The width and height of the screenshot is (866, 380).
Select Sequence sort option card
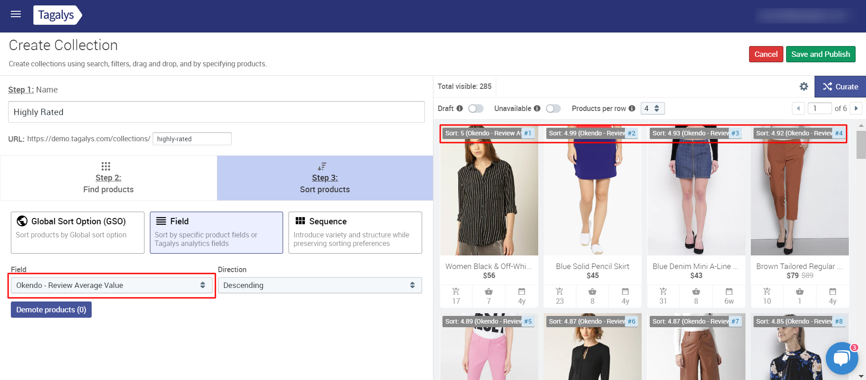pyautogui.click(x=355, y=232)
